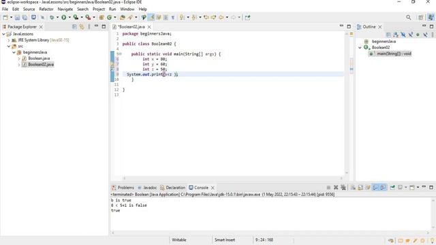
Task: Collapse the src folder node
Action: tap(9, 46)
